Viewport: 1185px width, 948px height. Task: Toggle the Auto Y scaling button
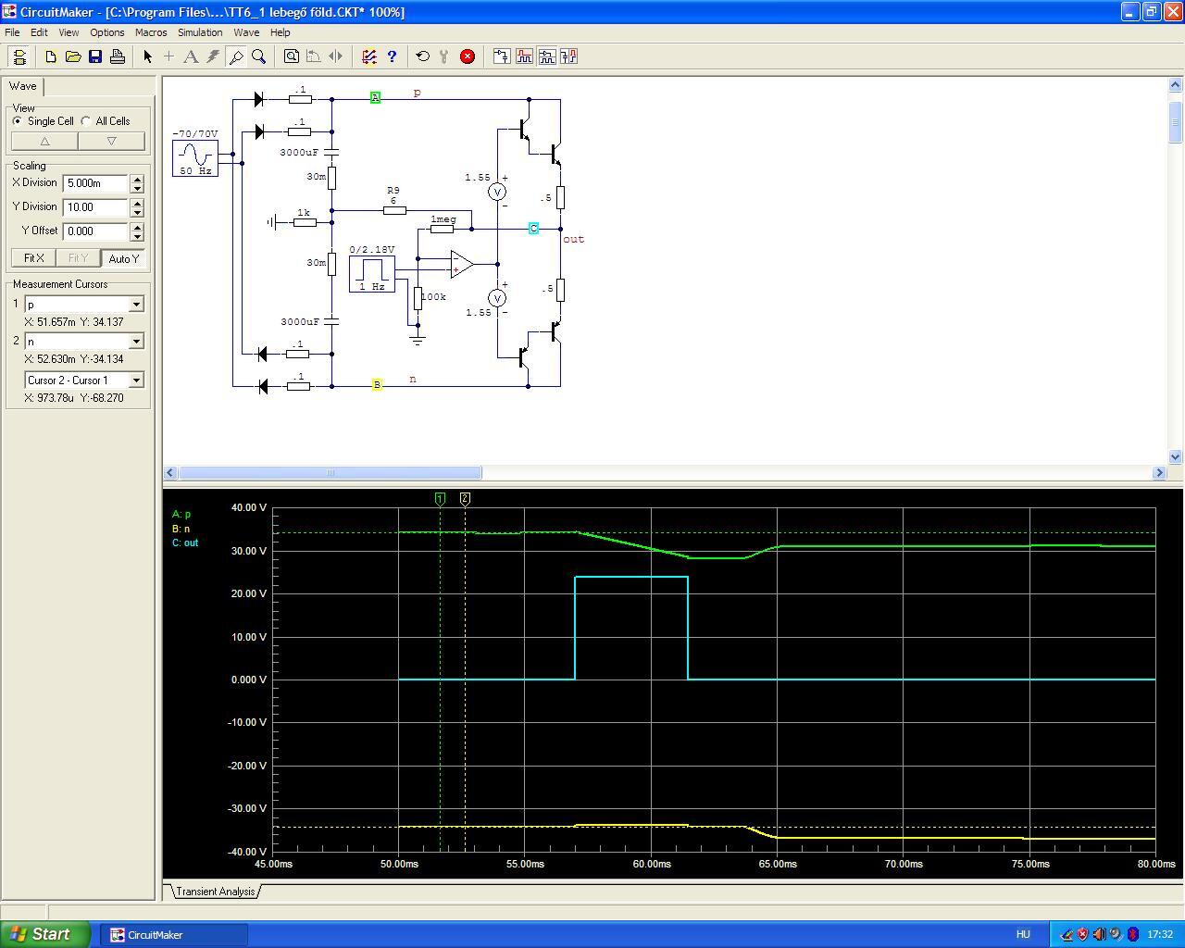pos(124,258)
